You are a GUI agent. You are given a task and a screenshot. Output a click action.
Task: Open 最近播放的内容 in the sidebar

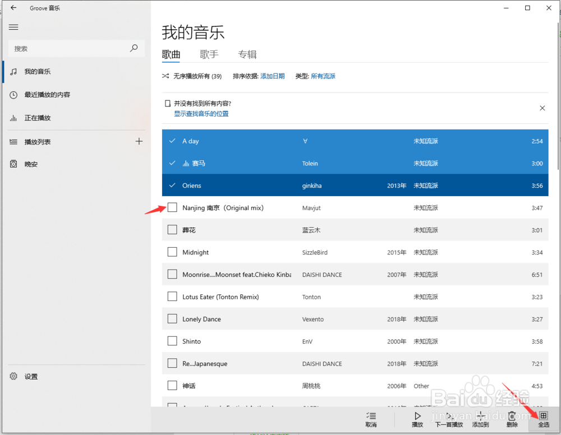tap(76, 95)
